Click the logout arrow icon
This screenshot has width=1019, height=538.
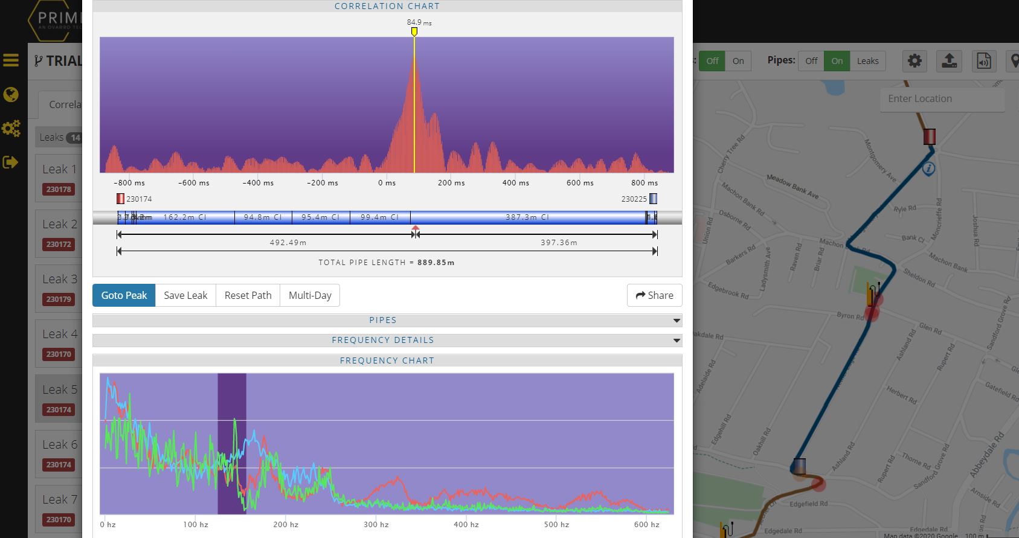pos(11,162)
